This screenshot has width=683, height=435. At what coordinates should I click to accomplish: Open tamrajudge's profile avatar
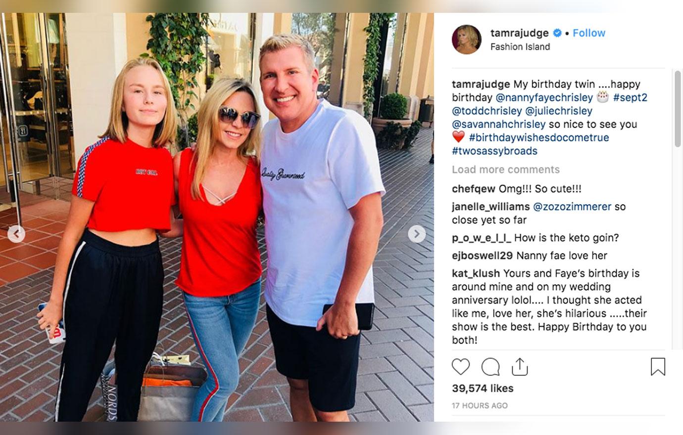[x=466, y=40]
